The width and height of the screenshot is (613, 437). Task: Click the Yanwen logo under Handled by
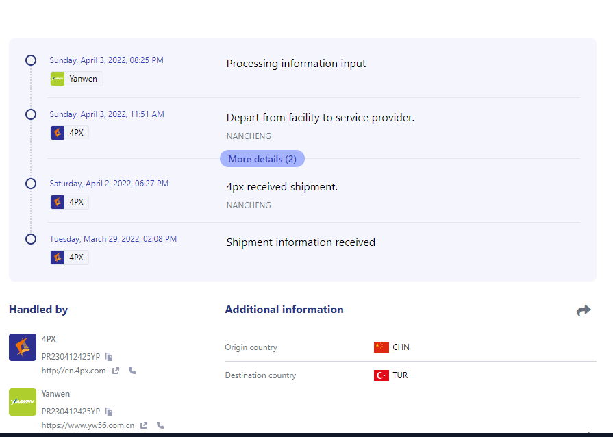tap(23, 402)
